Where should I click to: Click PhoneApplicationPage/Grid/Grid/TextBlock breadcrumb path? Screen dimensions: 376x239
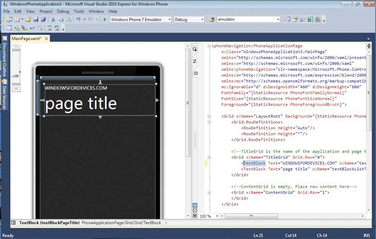[120, 223]
